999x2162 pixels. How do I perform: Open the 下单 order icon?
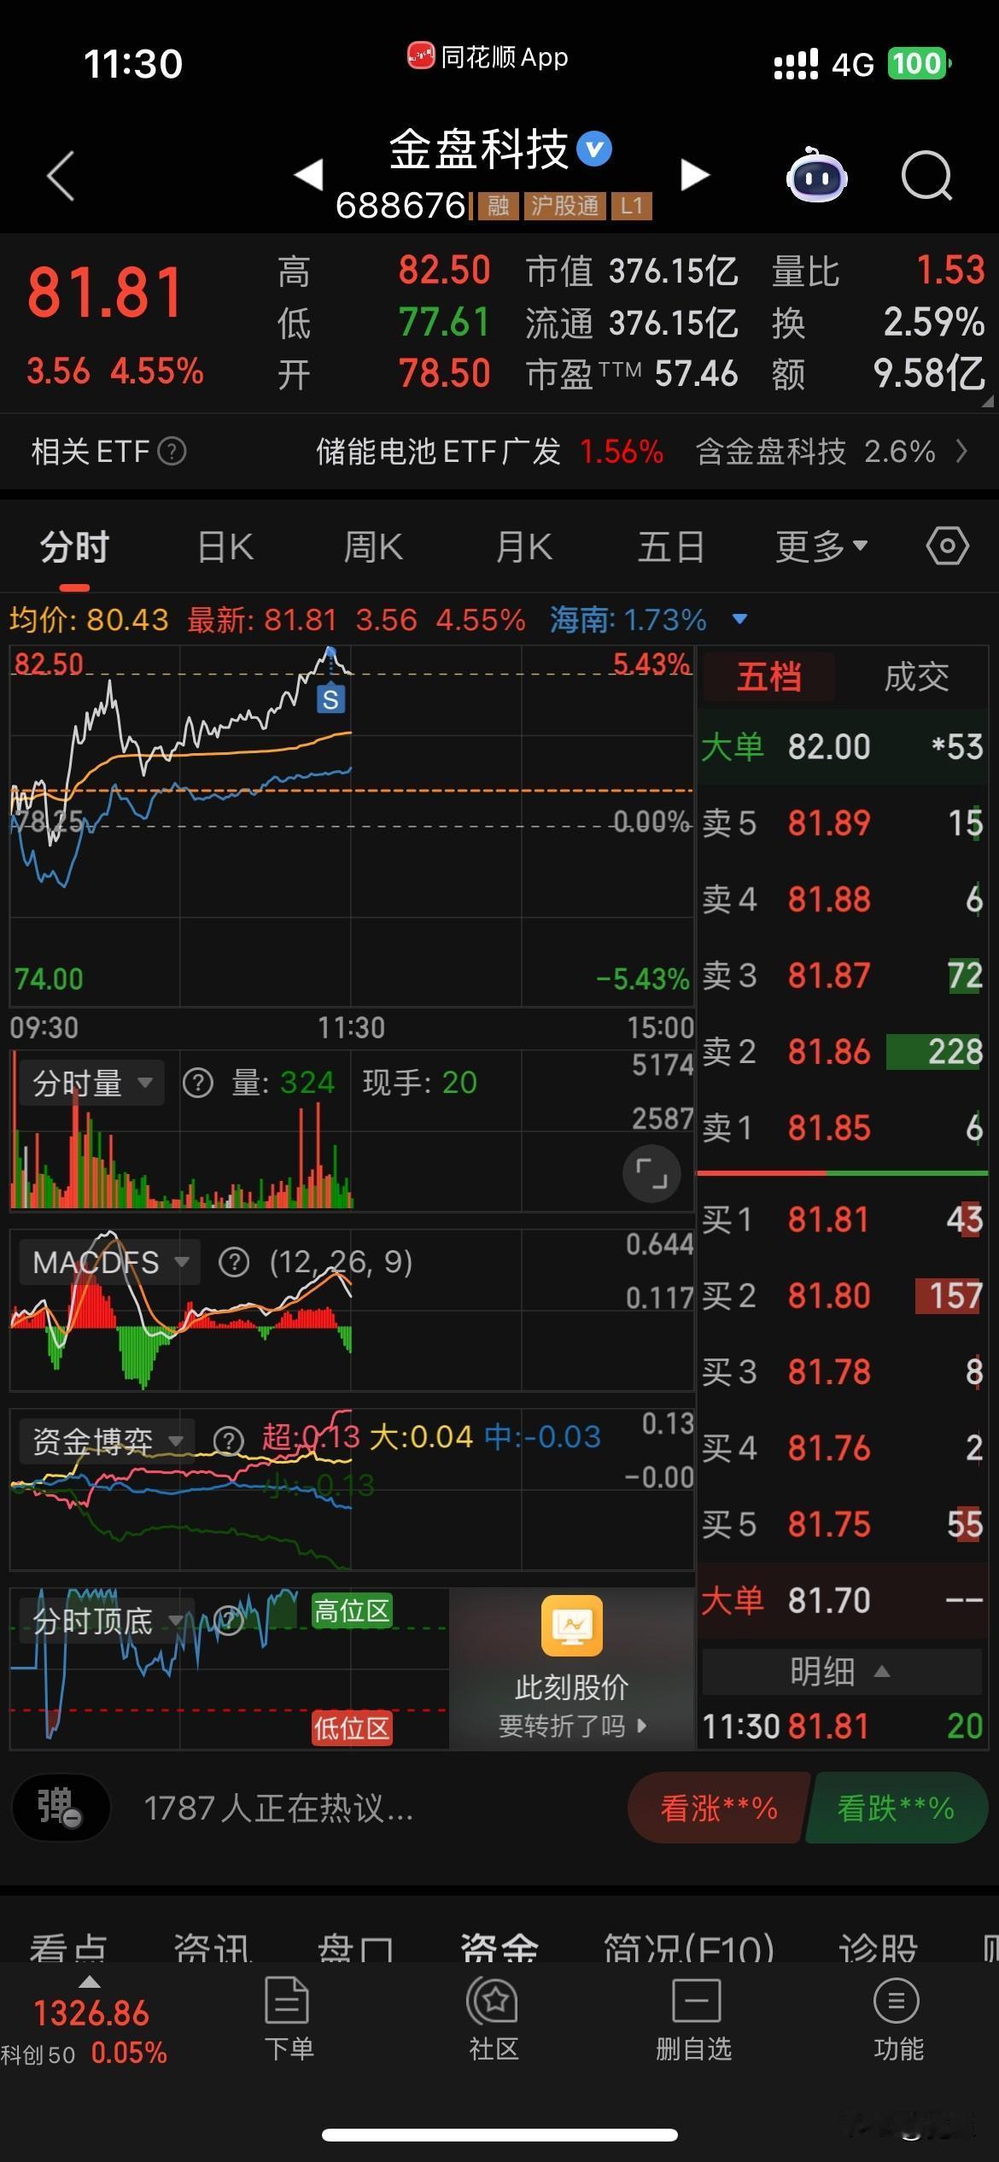click(x=288, y=2019)
